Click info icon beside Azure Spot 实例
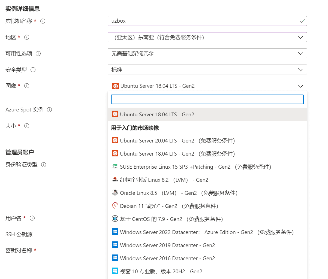328x279 pixels. coord(49,110)
